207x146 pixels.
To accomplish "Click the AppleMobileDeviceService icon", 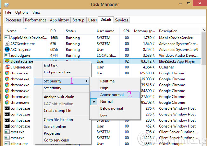I will tap(8, 38).
